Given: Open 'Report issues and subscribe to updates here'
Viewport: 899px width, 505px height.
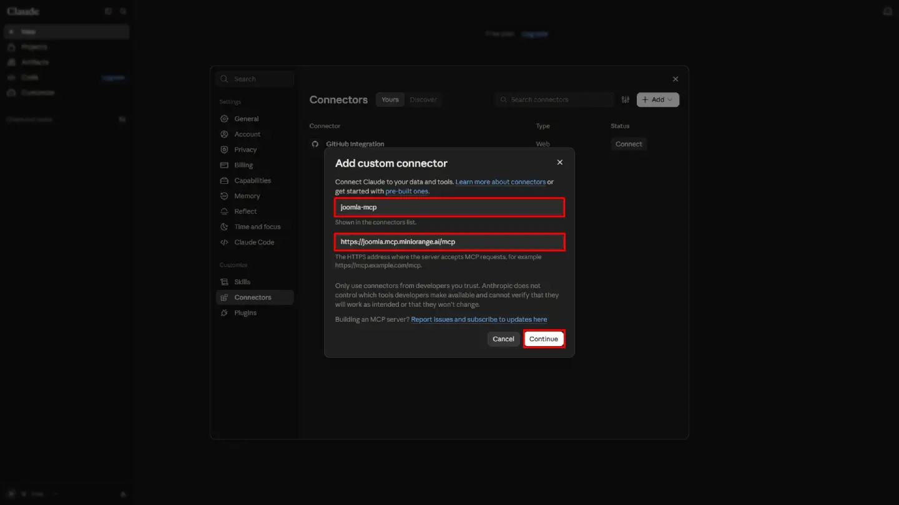Looking at the screenshot, I should (x=479, y=319).
